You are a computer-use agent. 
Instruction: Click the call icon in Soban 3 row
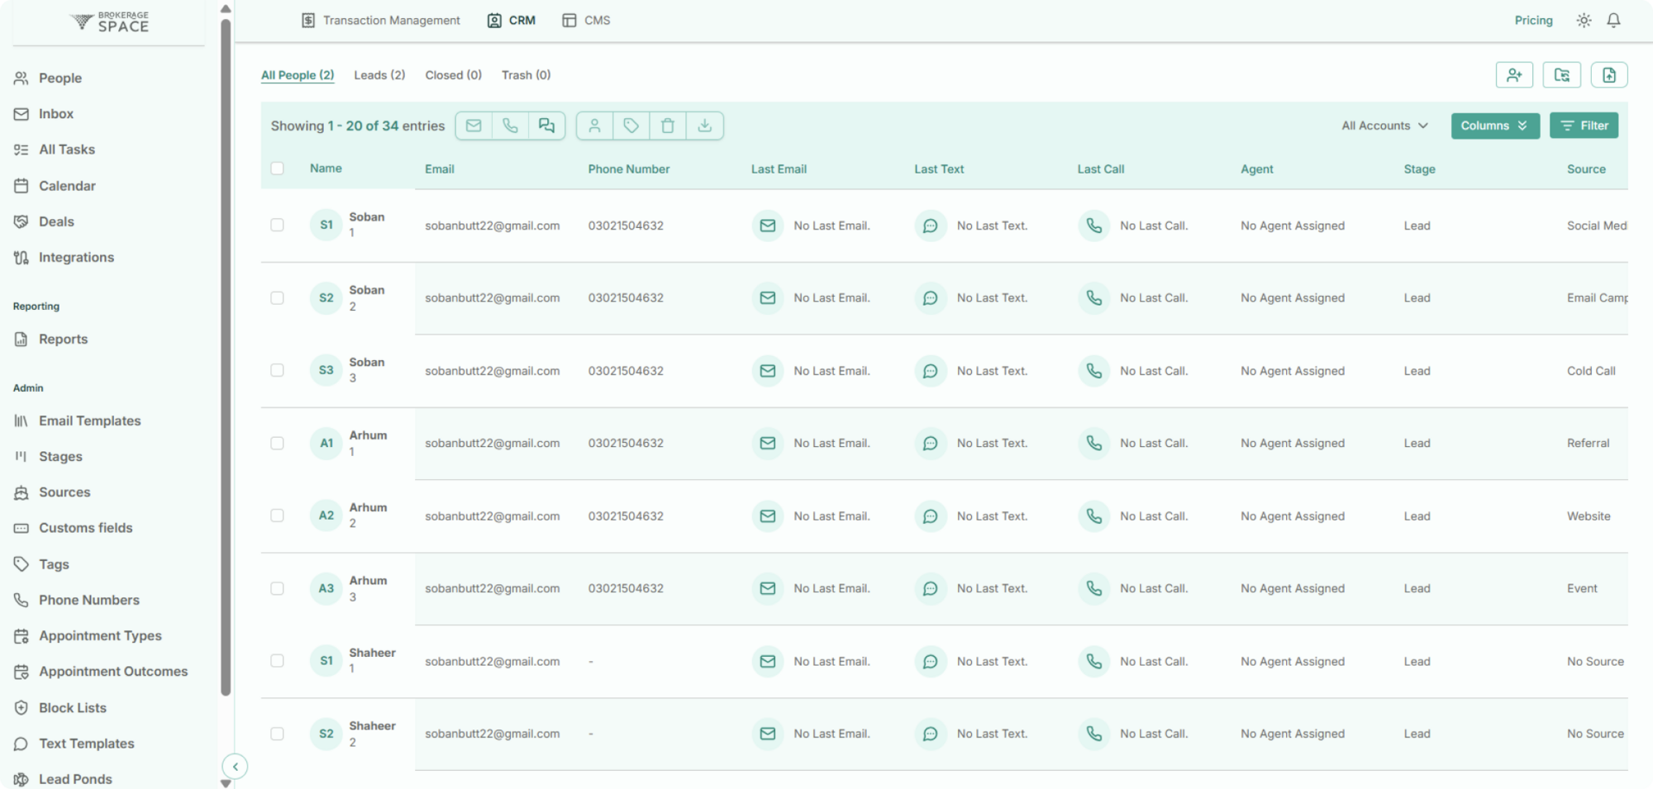(x=1093, y=371)
